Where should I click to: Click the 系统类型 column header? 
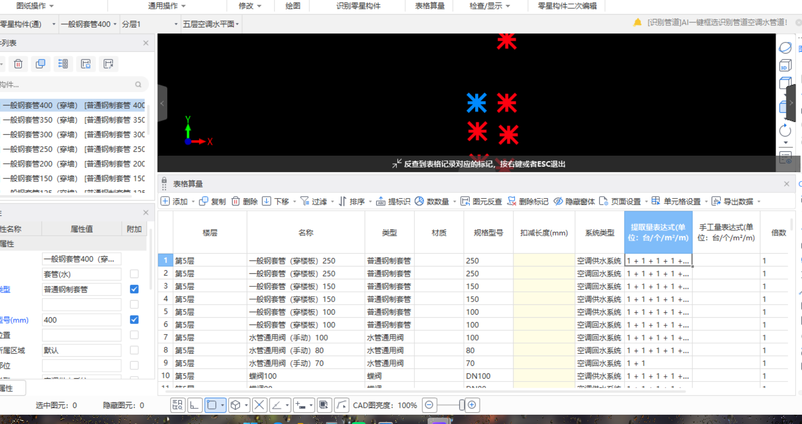pyautogui.click(x=599, y=232)
